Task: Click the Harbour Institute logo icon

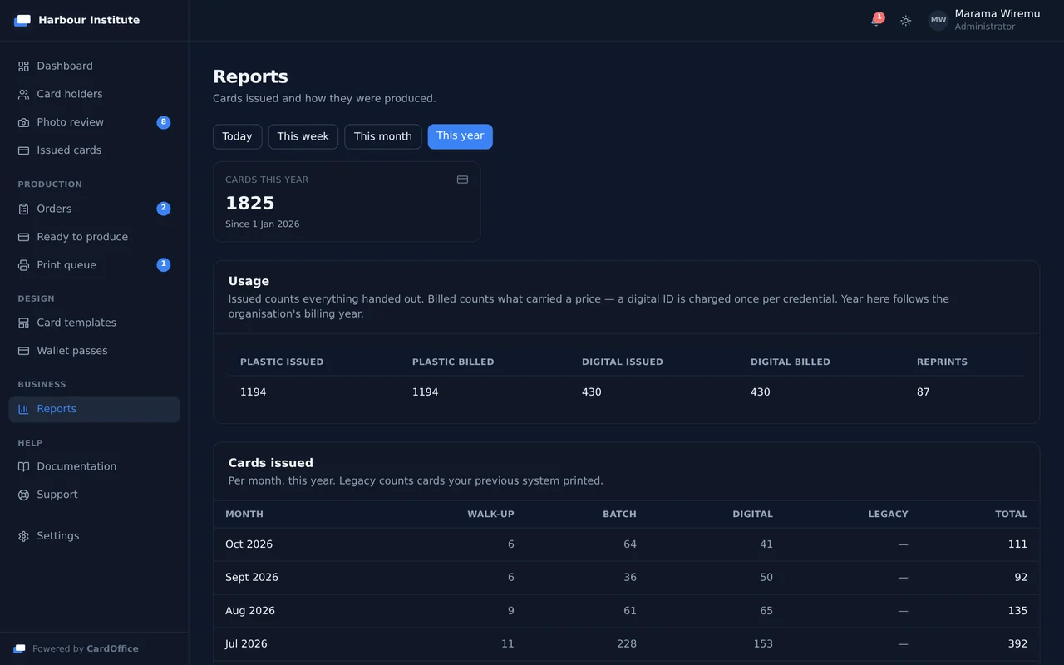Action: [22, 20]
